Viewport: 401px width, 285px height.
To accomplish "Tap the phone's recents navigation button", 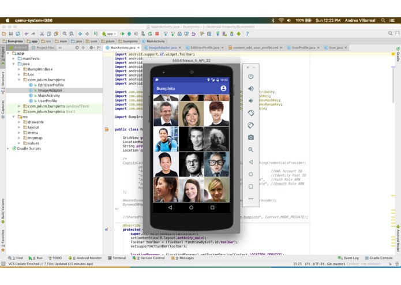I will click(x=212, y=208).
